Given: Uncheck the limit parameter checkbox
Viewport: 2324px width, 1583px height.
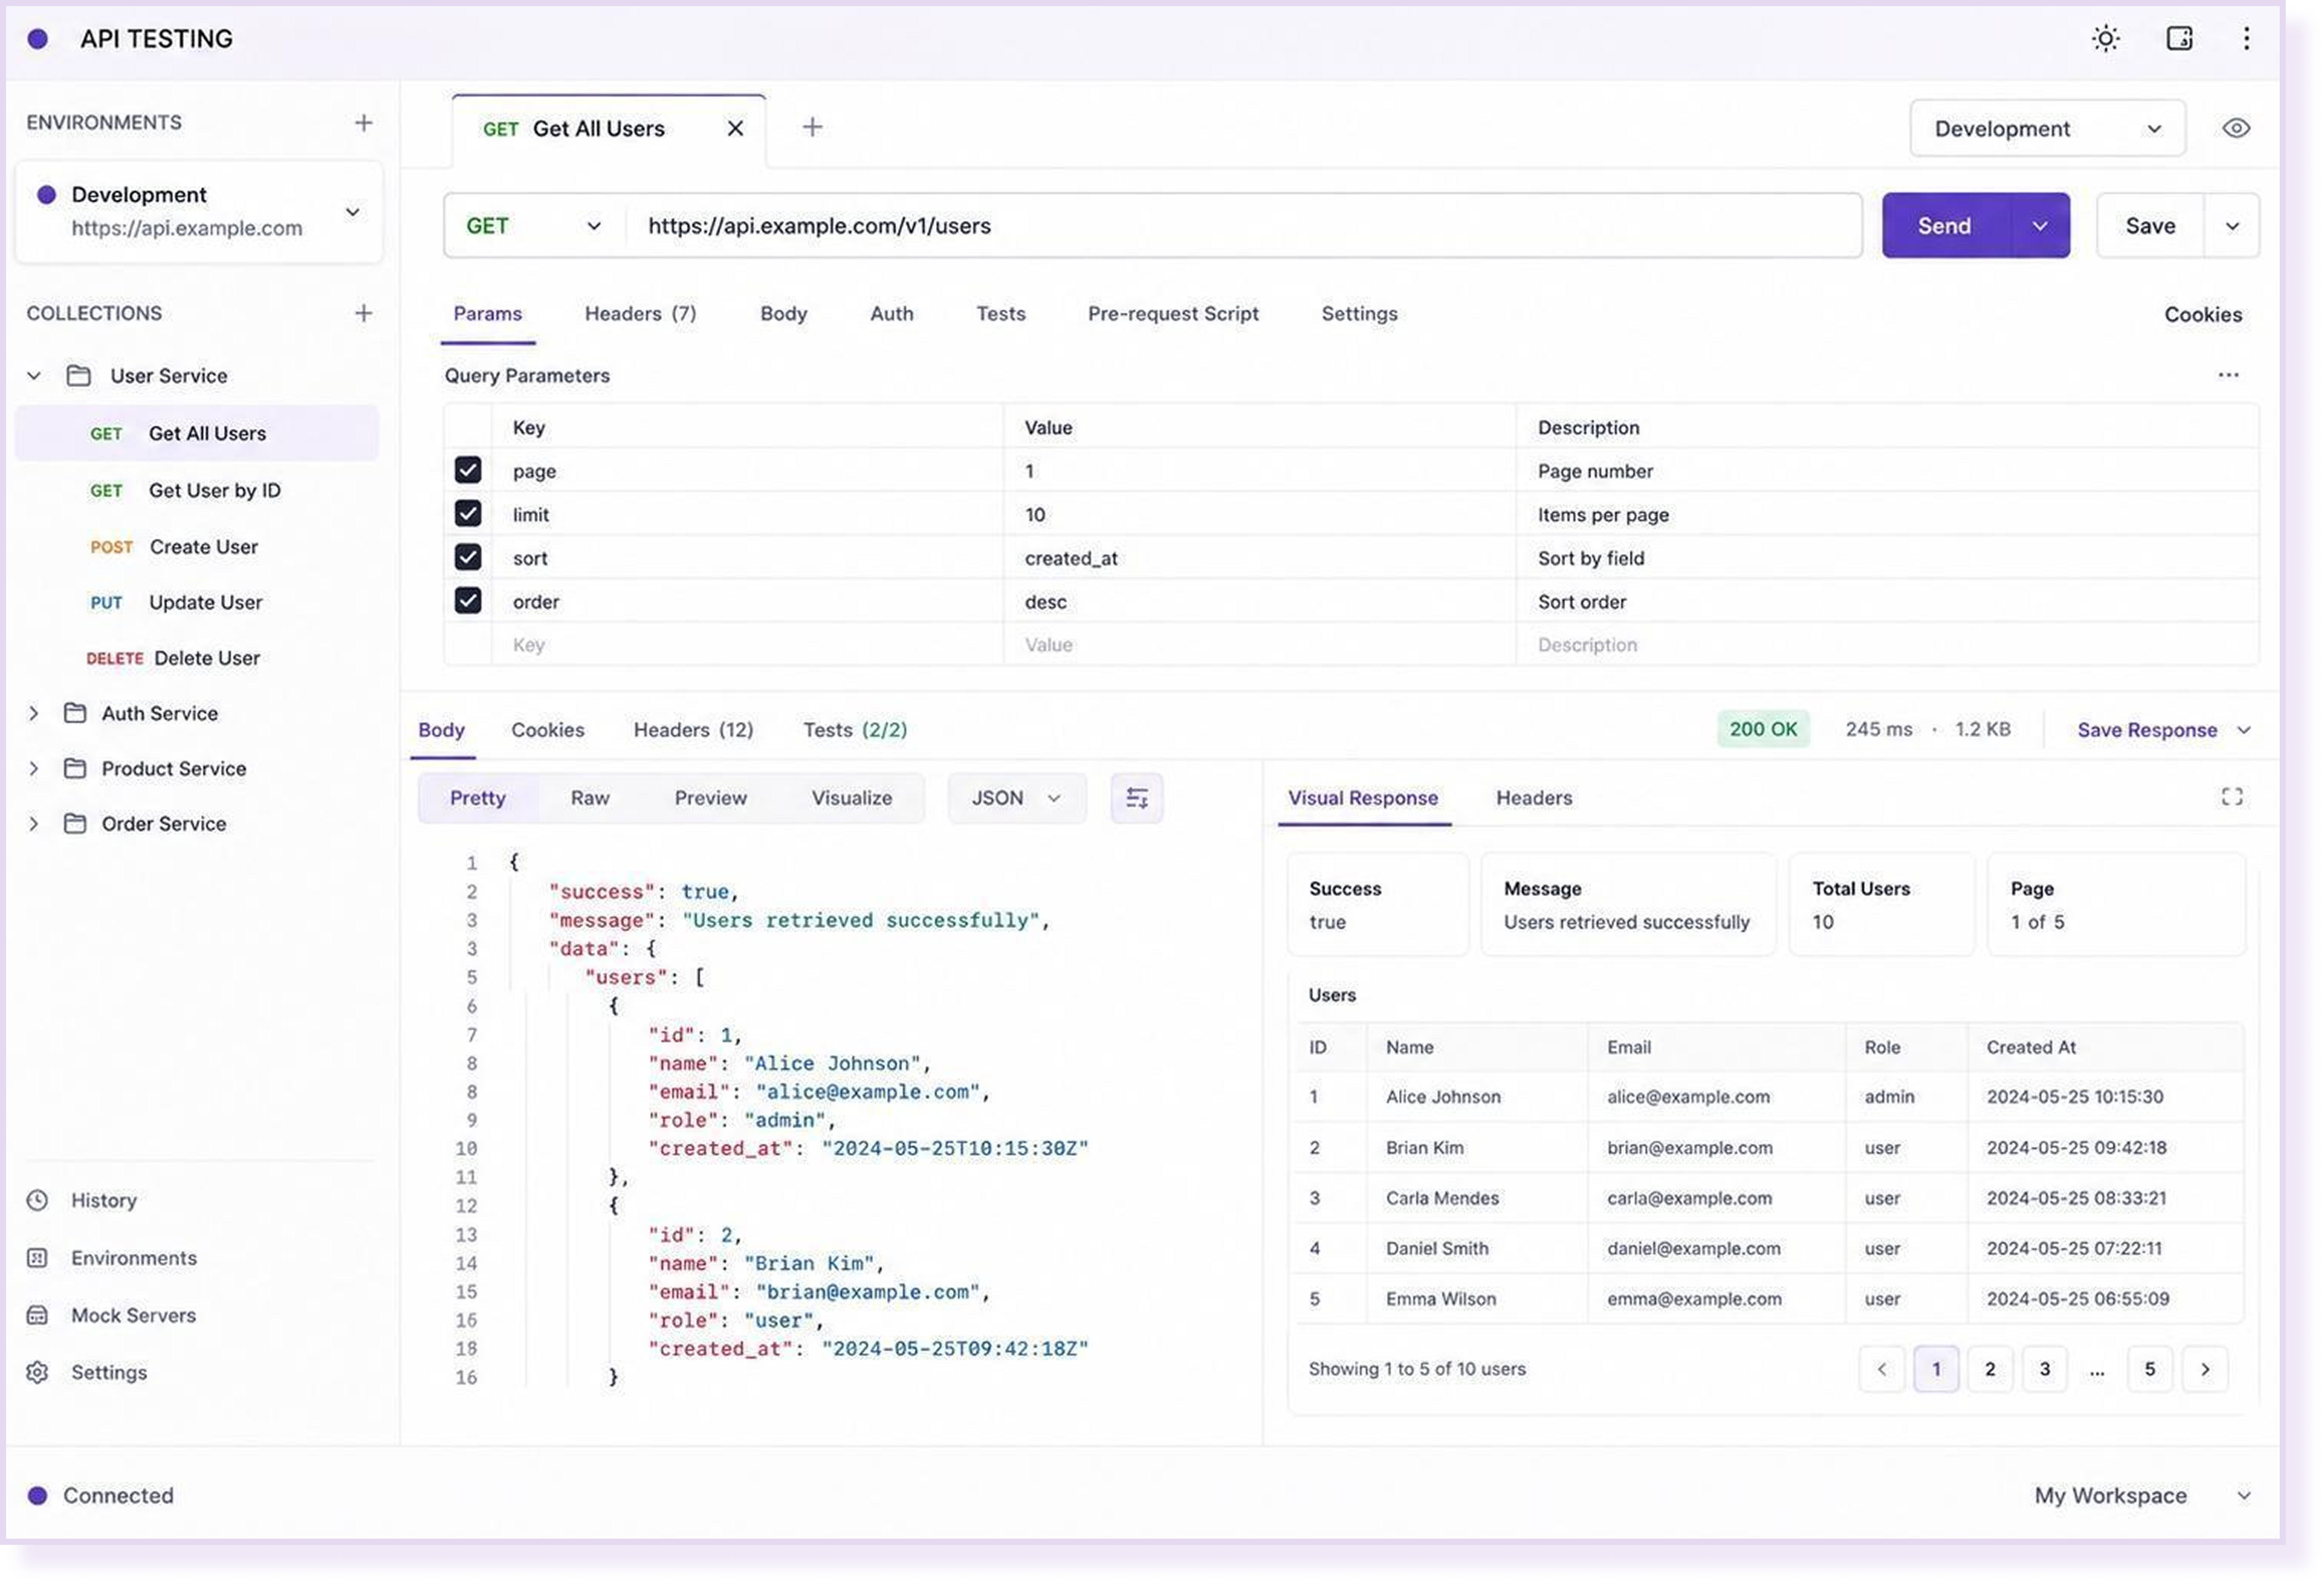Looking at the screenshot, I should (468, 514).
